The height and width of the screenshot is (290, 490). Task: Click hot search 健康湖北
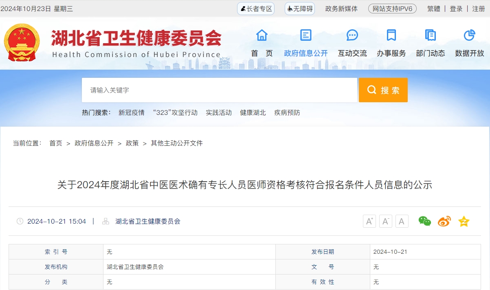[253, 113]
